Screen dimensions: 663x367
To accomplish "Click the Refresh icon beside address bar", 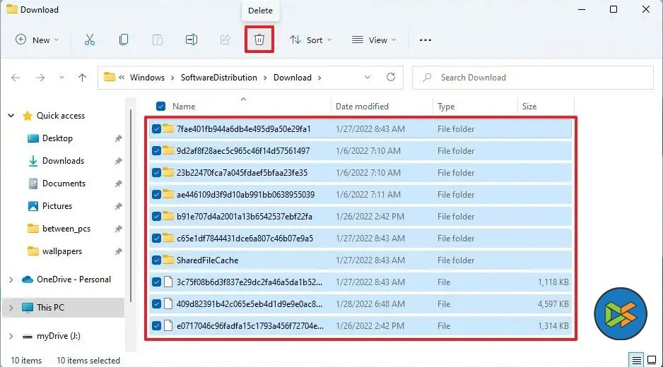I will pos(390,78).
